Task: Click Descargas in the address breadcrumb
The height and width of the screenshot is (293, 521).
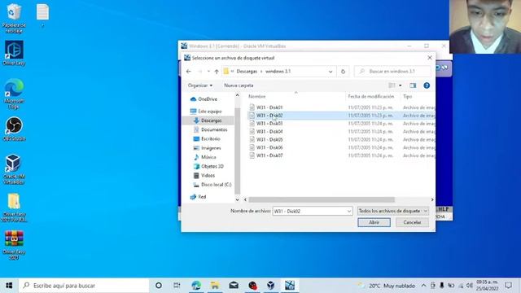Action: click(247, 72)
